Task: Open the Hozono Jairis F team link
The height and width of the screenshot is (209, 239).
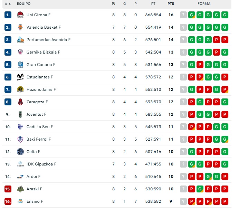Action: (41, 89)
